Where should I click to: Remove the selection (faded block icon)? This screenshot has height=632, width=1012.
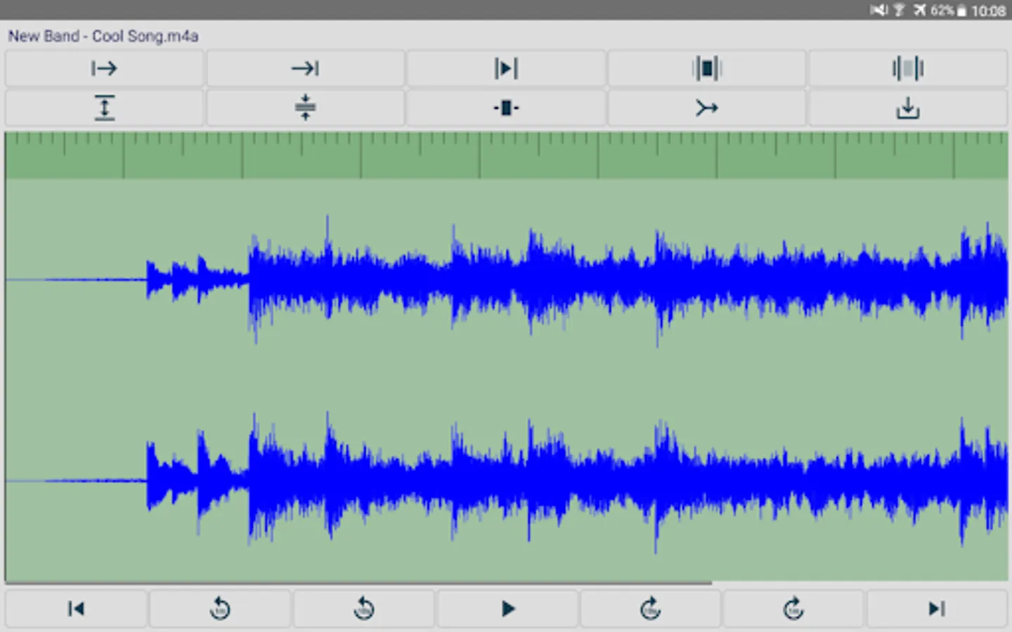[908, 68]
